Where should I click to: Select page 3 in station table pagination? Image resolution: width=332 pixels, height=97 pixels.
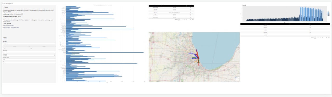183,20
